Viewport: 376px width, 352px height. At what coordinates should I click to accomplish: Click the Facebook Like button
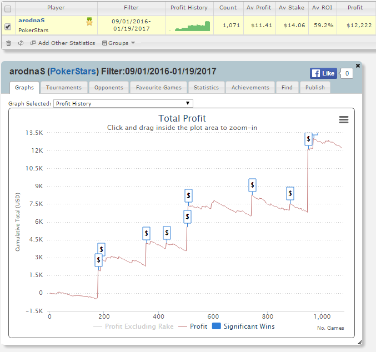click(323, 73)
